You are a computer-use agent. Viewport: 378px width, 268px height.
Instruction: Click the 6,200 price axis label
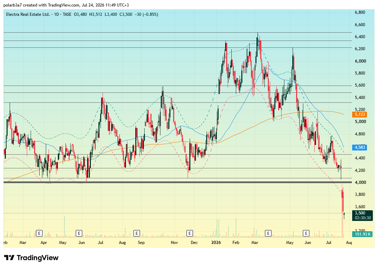coord(360,49)
